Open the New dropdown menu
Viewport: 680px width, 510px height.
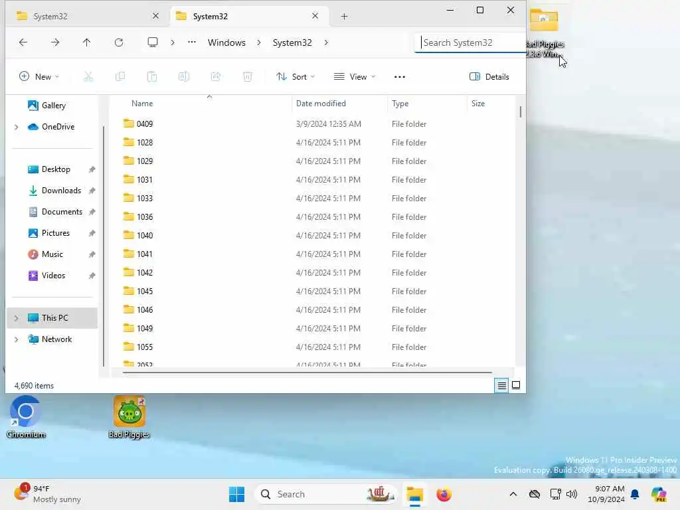click(39, 77)
